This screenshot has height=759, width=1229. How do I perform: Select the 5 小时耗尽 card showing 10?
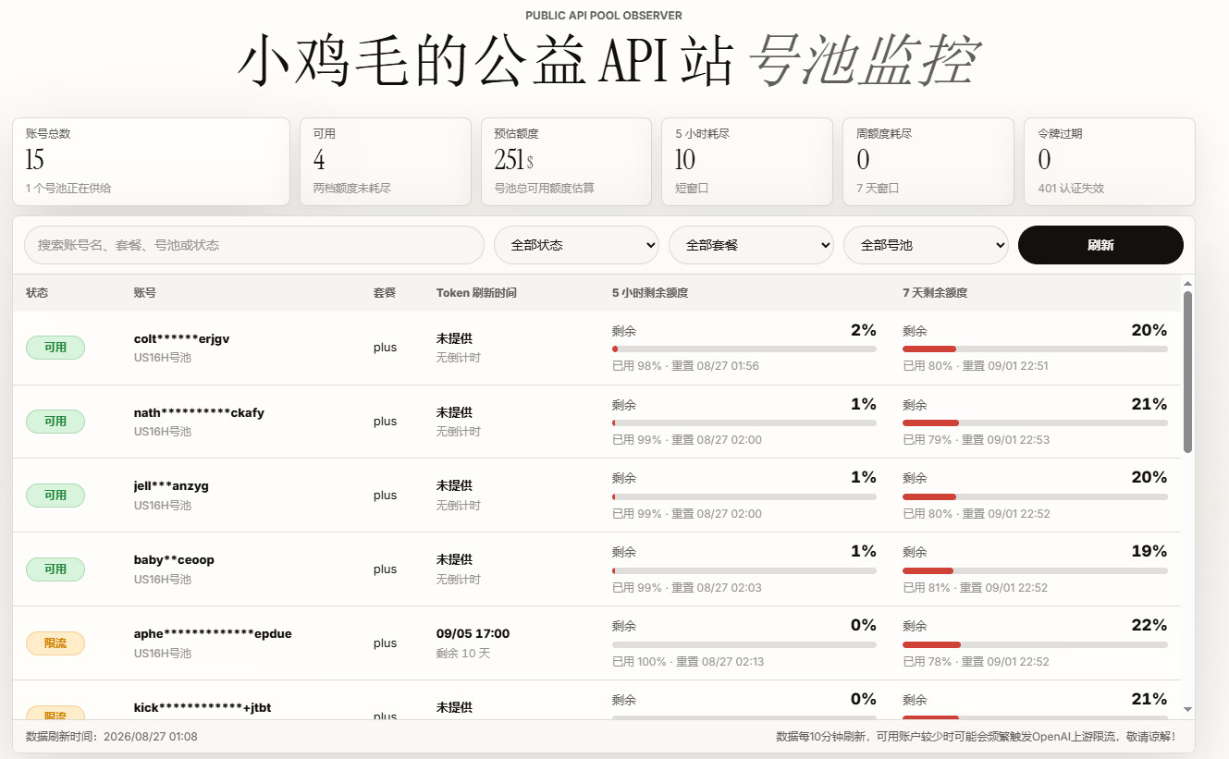click(x=747, y=162)
